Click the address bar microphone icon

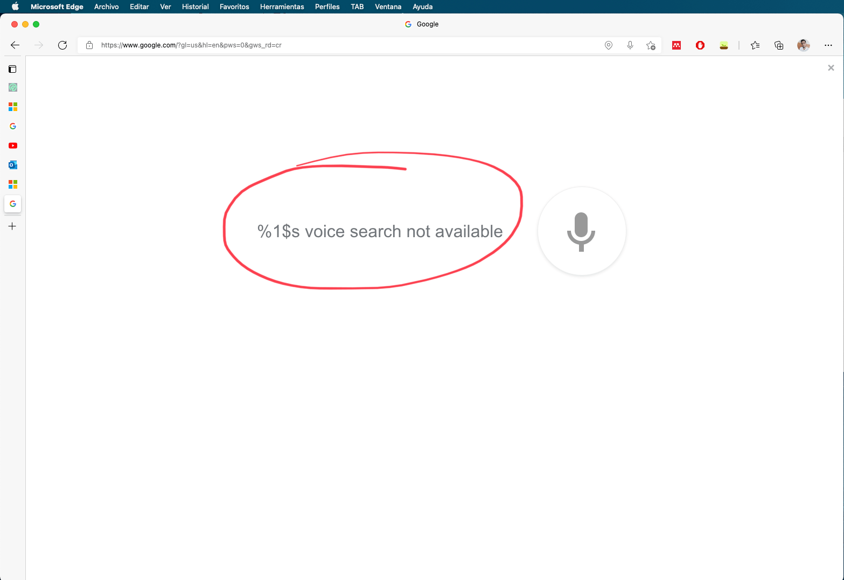click(630, 45)
